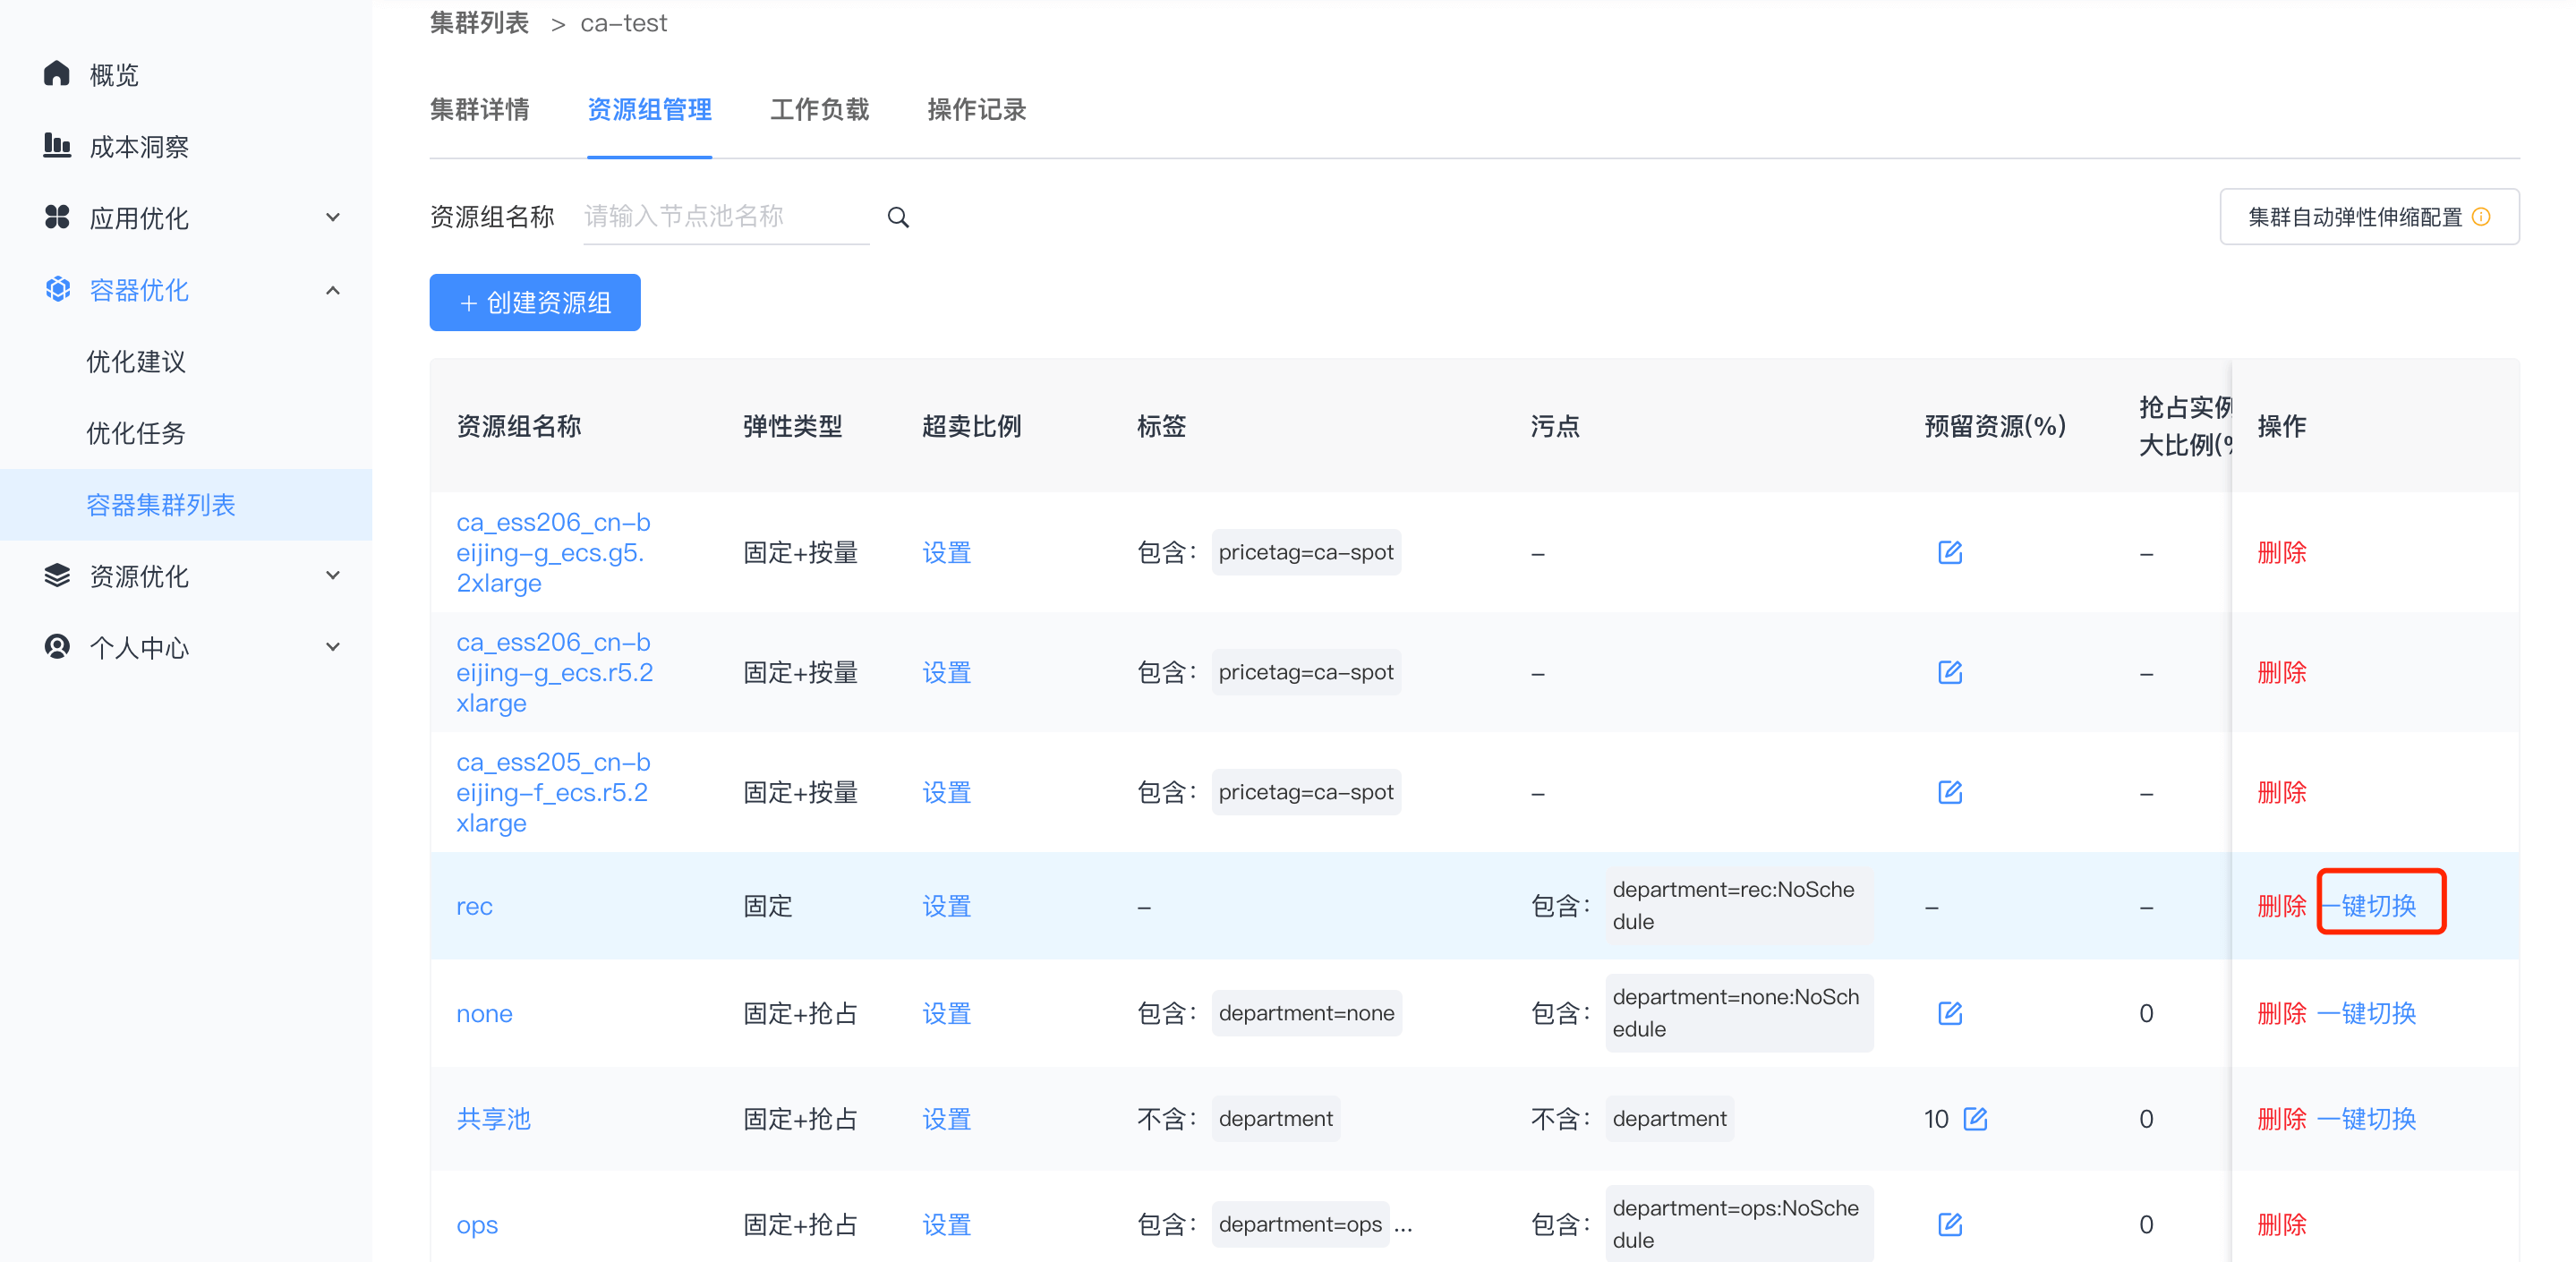
Task: Open 集群自动弹性伸缩配置 button
Action: click(x=2369, y=217)
